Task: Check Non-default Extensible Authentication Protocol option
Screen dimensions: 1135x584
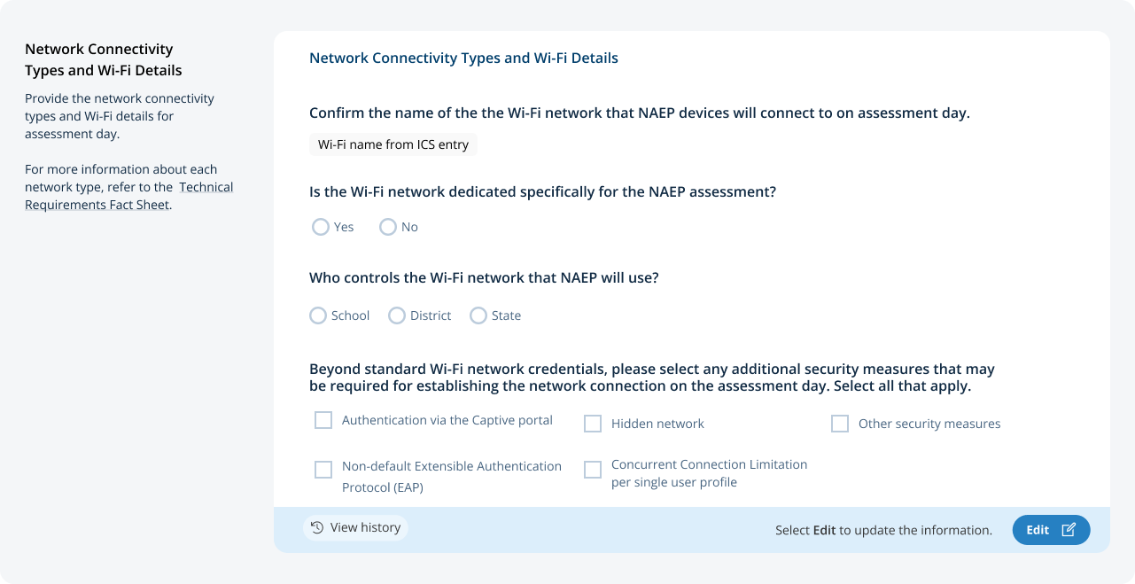Action: click(323, 470)
